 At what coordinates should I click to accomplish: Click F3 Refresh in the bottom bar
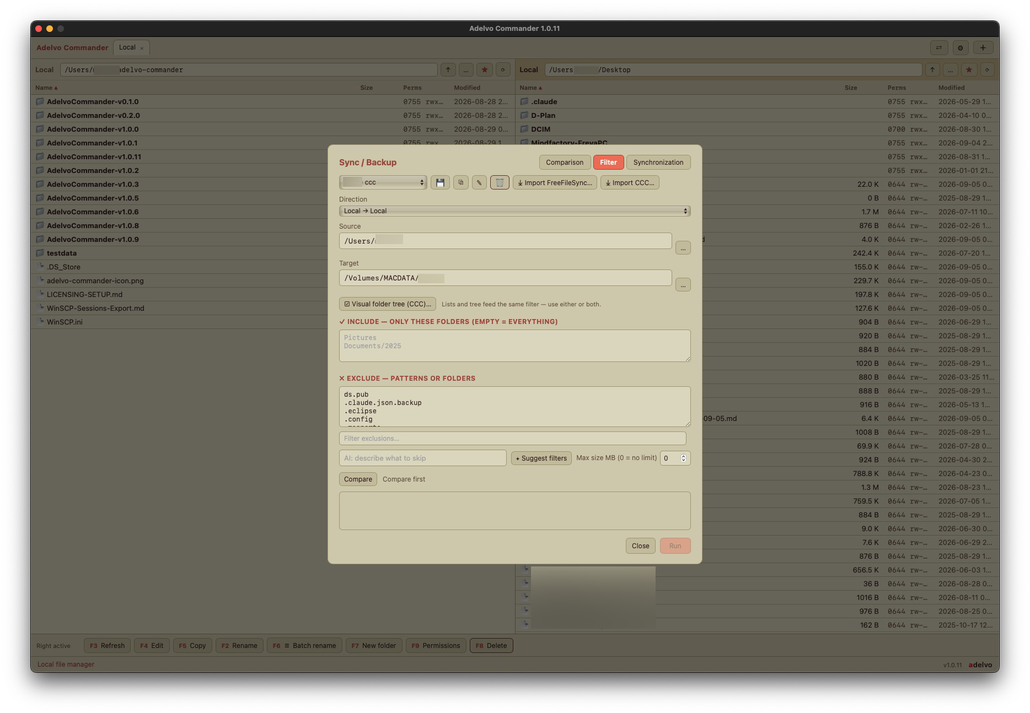click(107, 646)
